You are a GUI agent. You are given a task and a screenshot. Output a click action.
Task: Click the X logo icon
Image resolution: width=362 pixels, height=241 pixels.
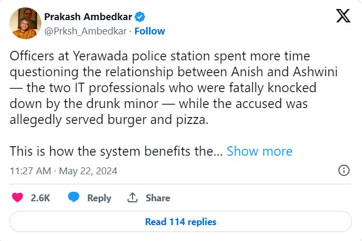[x=343, y=16]
